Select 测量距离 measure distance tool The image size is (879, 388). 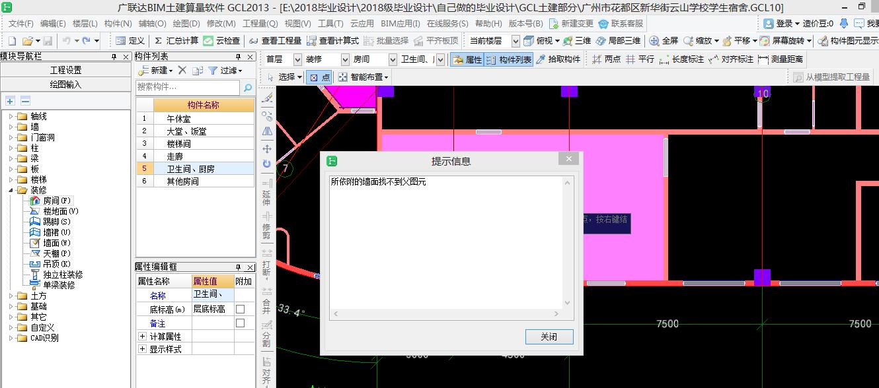pos(781,59)
